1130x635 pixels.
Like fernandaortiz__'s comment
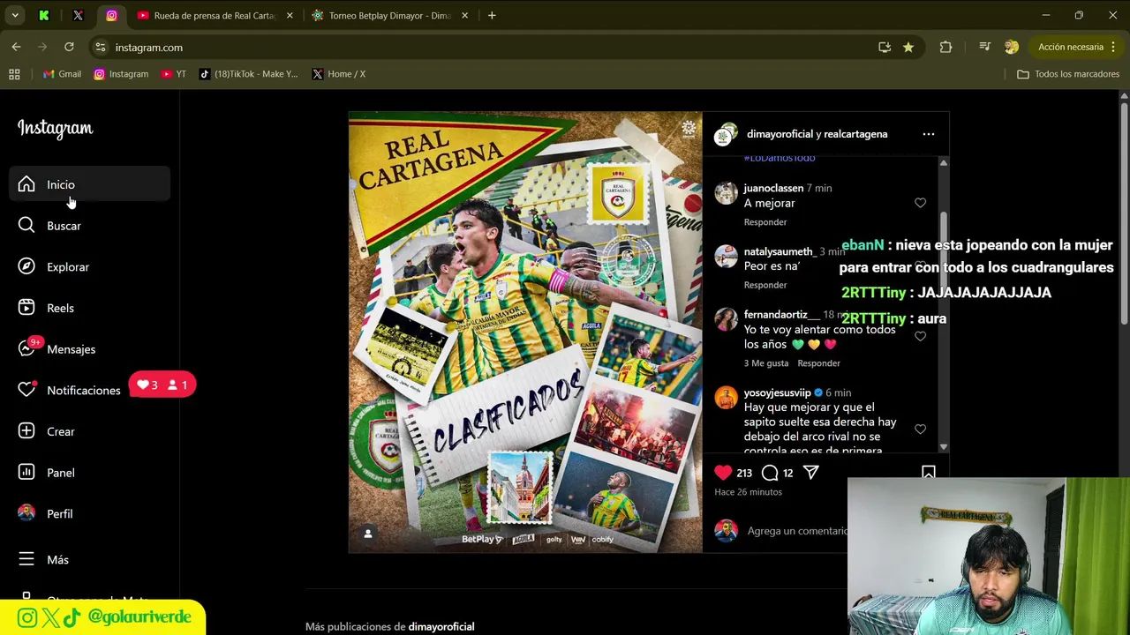click(x=920, y=336)
